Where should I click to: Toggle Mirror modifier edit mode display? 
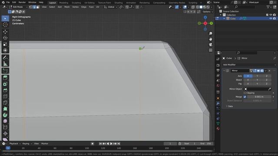point(255,71)
